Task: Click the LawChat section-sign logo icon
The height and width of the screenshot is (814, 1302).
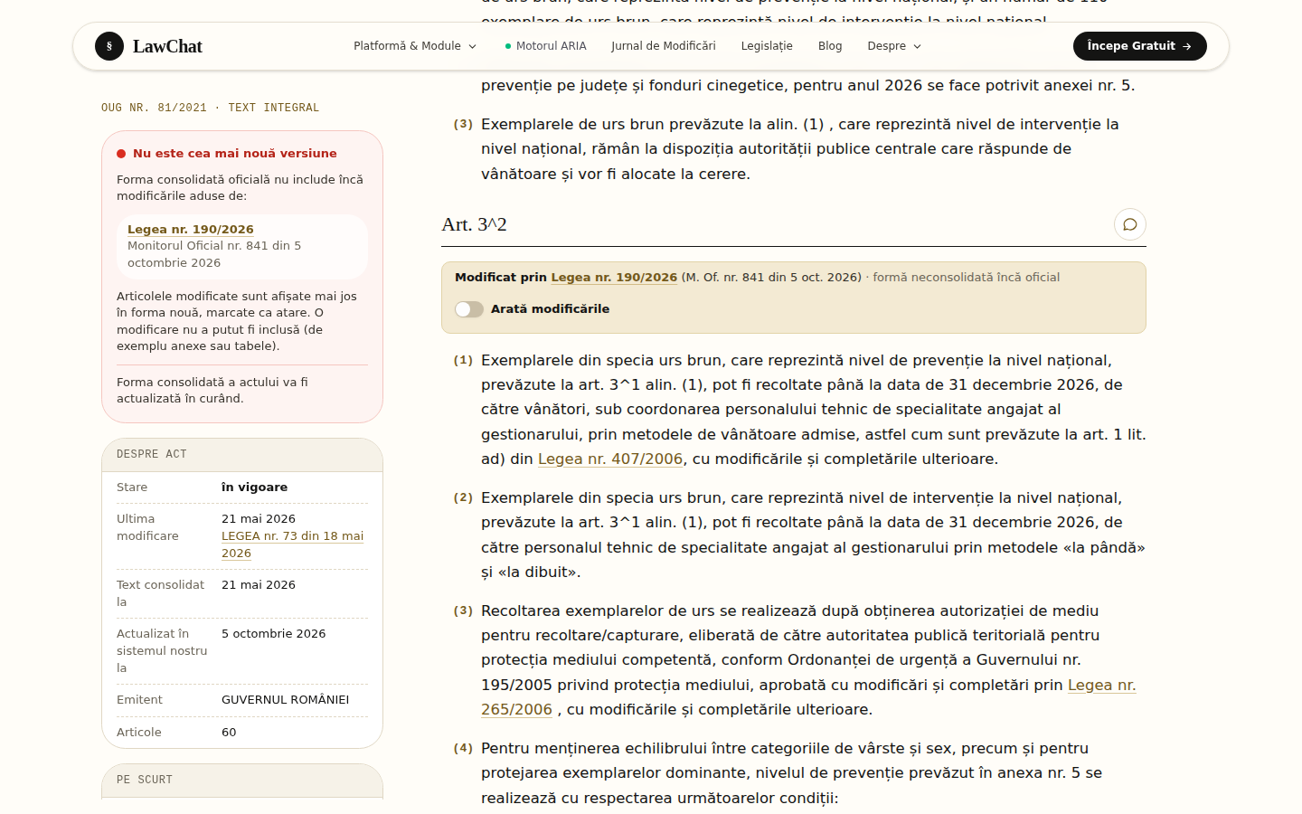Action: click(x=109, y=46)
